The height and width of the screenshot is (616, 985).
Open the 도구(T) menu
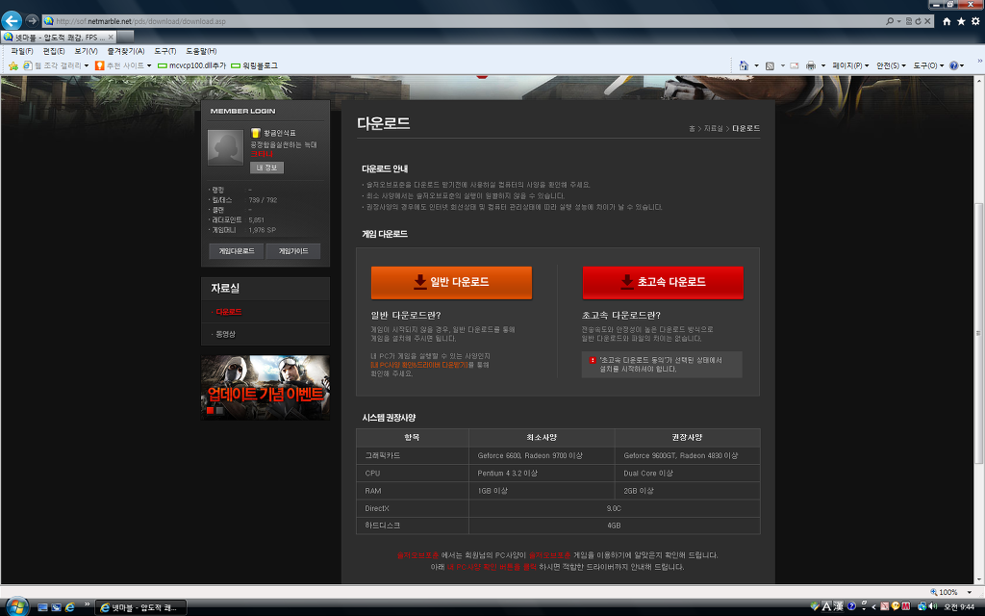(x=165, y=51)
